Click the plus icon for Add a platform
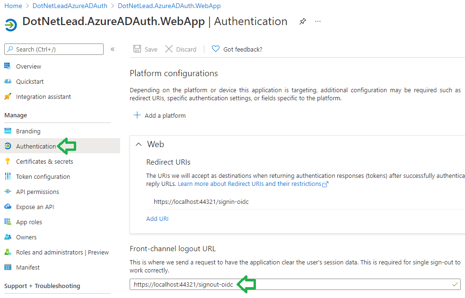This screenshot has height=298, width=465. click(x=137, y=115)
